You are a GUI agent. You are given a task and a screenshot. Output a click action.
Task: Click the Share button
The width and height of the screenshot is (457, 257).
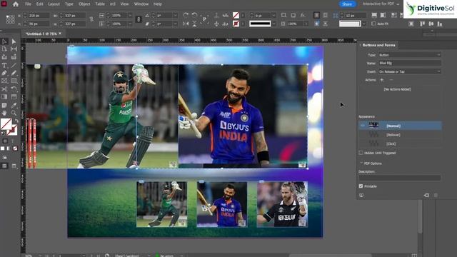point(347,4)
